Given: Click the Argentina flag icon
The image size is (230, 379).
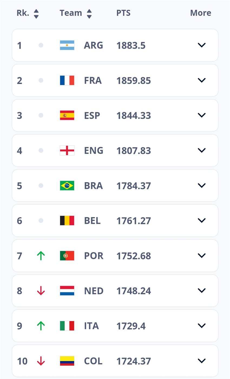Looking at the screenshot, I should (67, 45).
